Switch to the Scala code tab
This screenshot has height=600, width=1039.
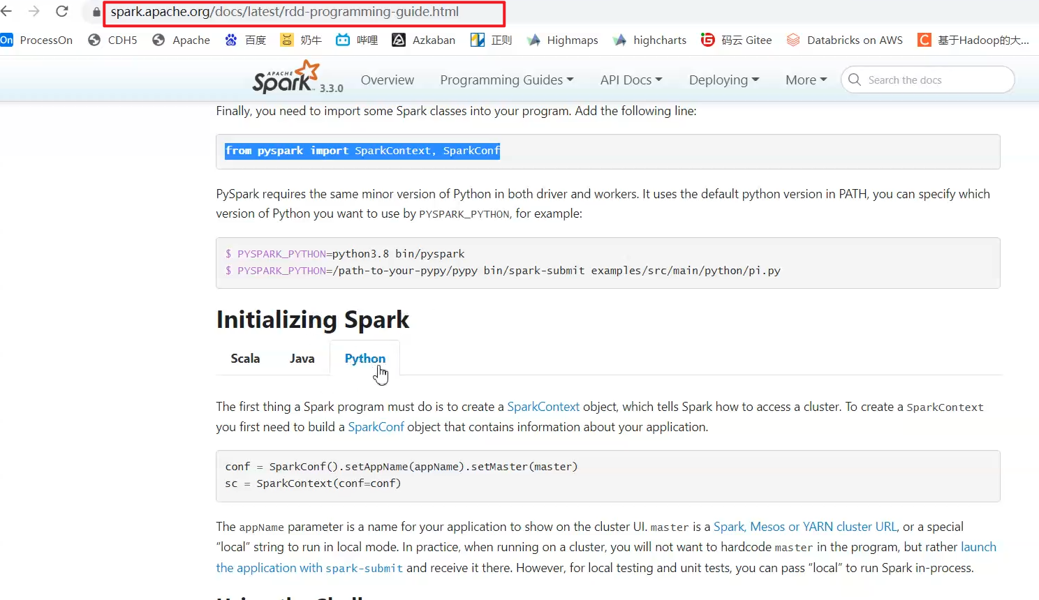pos(245,358)
